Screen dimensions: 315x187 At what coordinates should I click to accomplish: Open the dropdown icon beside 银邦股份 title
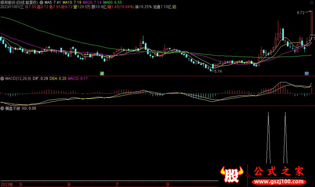[x=41, y=2]
